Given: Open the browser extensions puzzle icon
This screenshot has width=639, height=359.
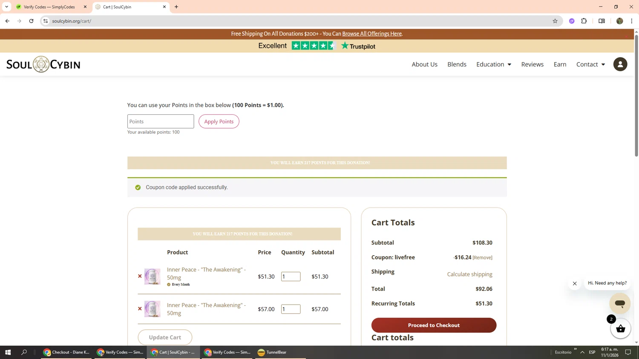Looking at the screenshot, I should point(584,21).
